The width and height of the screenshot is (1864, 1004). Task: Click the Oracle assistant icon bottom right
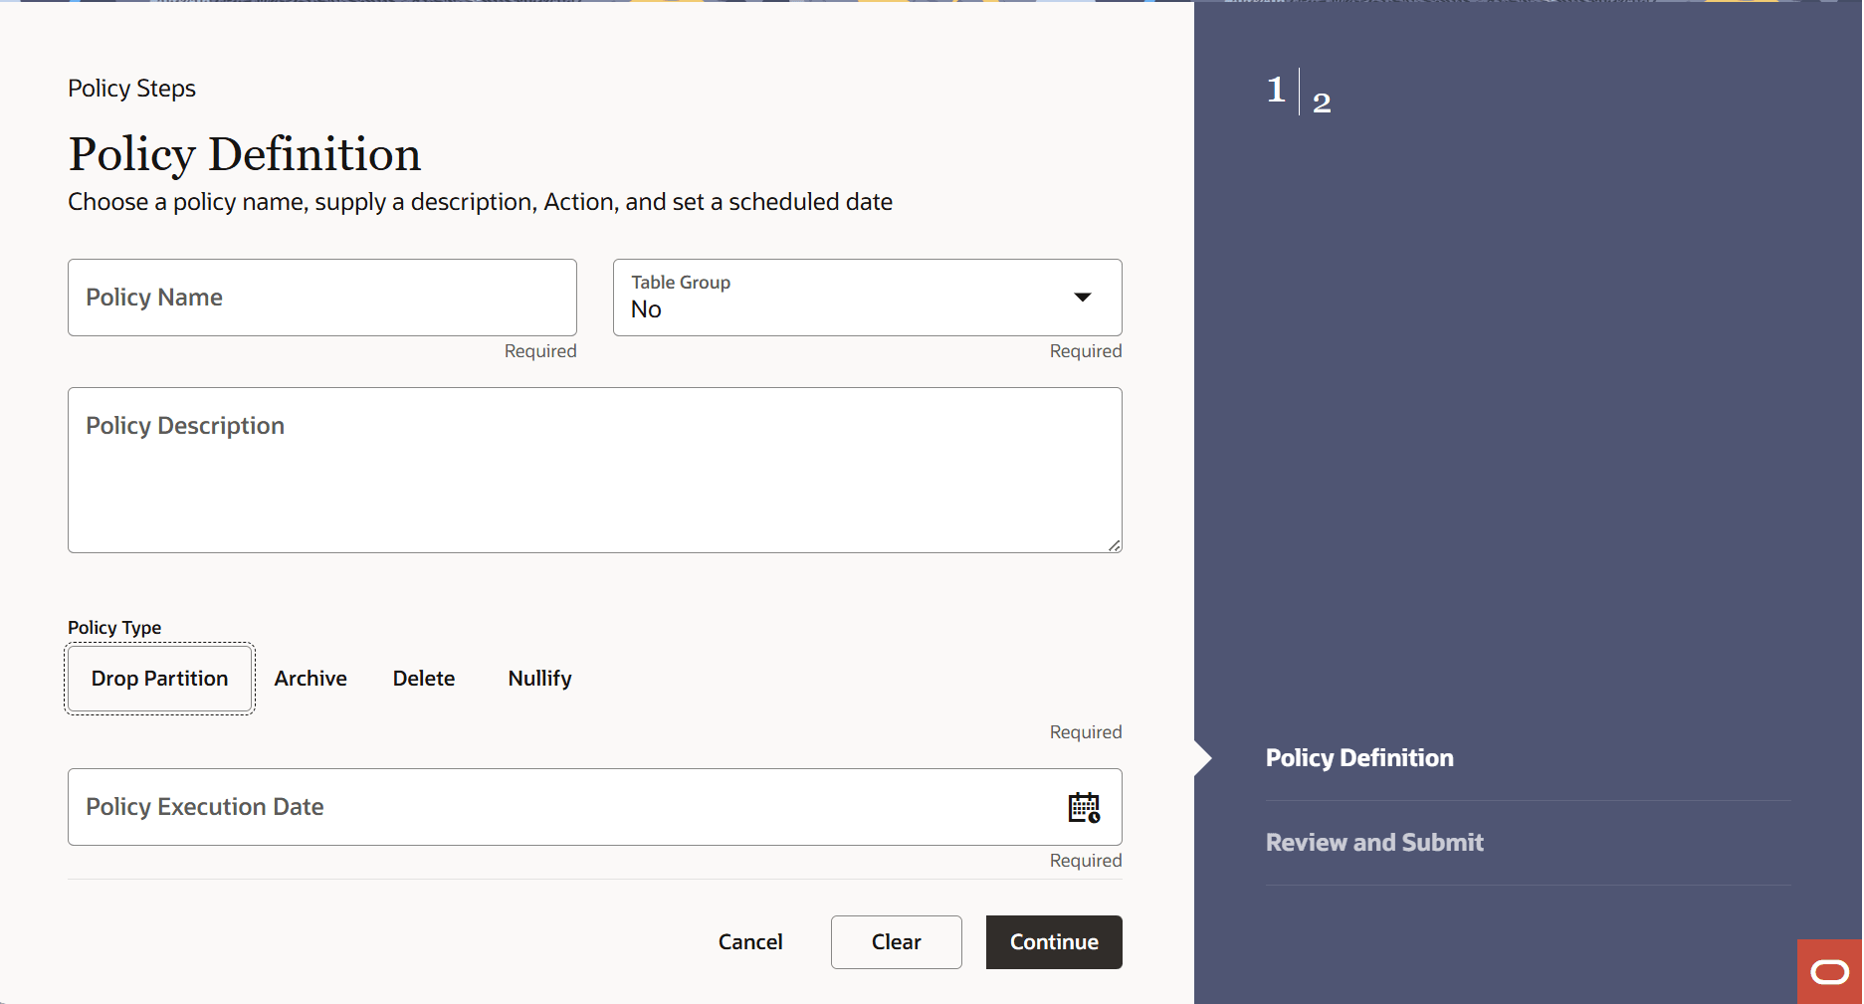[x=1828, y=972]
